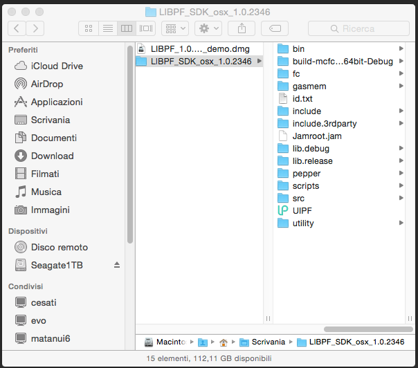
Task: Click the Ricerca search field
Action: (358, 28)
